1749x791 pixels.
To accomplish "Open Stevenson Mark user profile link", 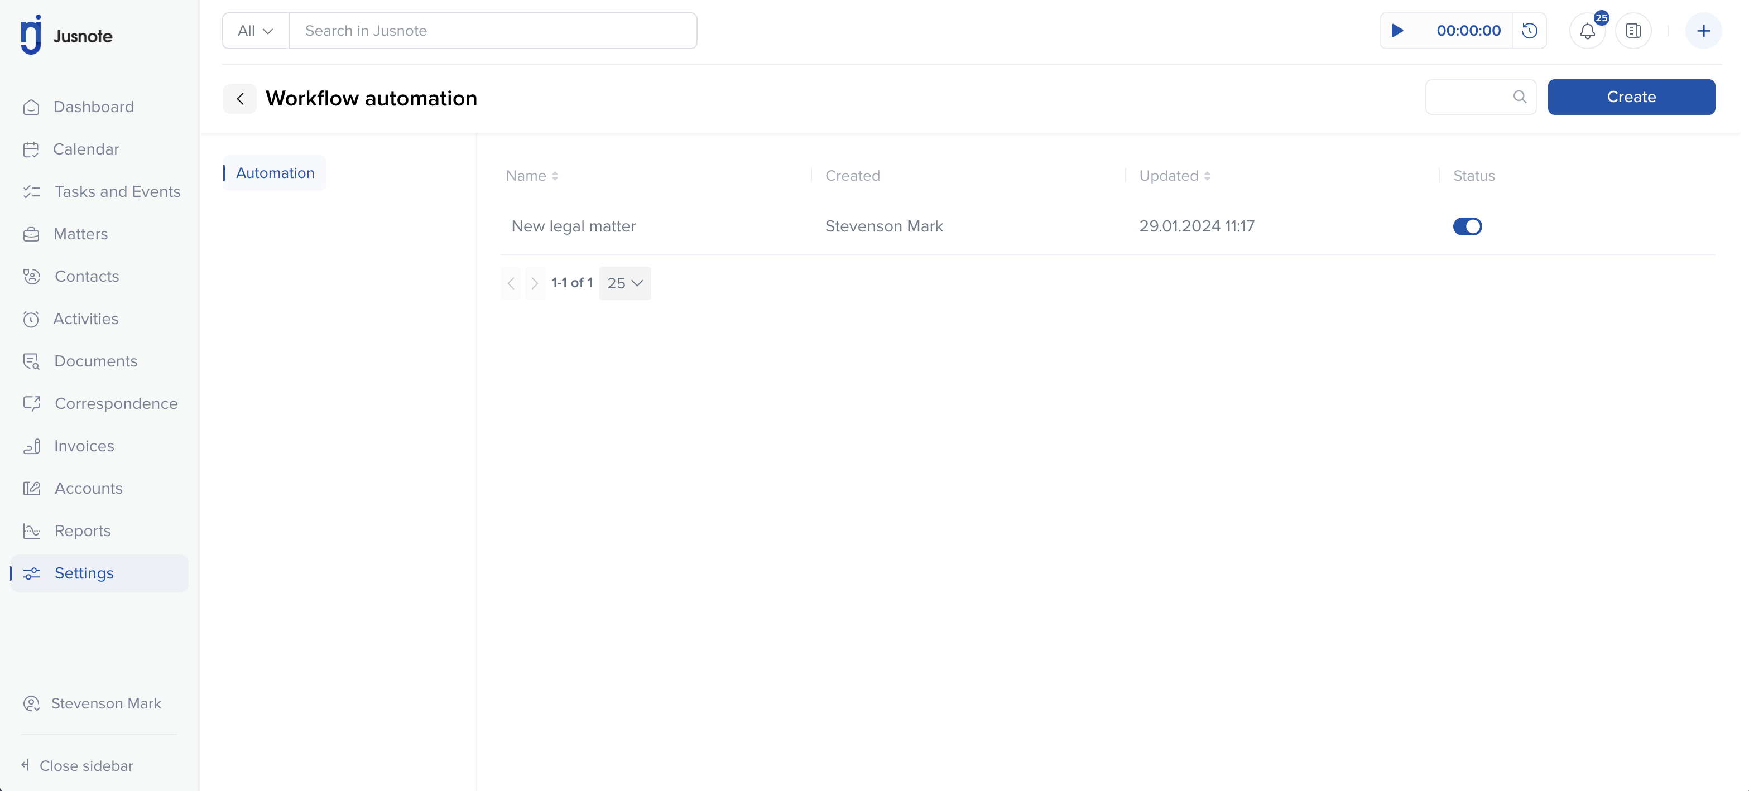I will click(x=106, y=703).
